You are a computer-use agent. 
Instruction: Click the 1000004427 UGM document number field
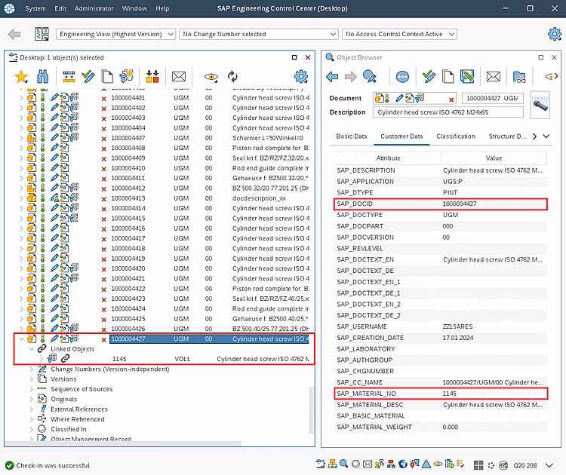click(x=492, y=98)
